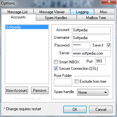Viewport: 117px width, 117px height.
Task: Create a New Account
Action: (x=16, y=90)
